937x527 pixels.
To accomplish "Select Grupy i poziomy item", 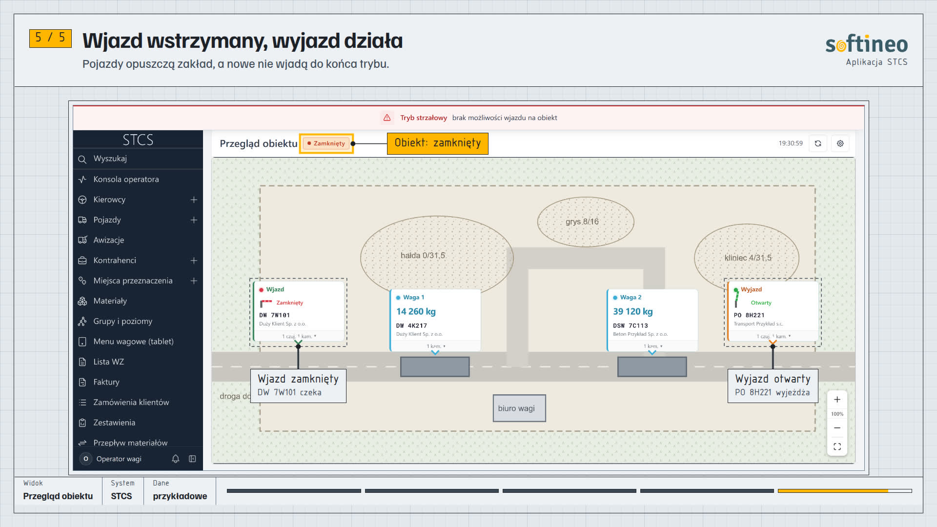I will point(138,321).
